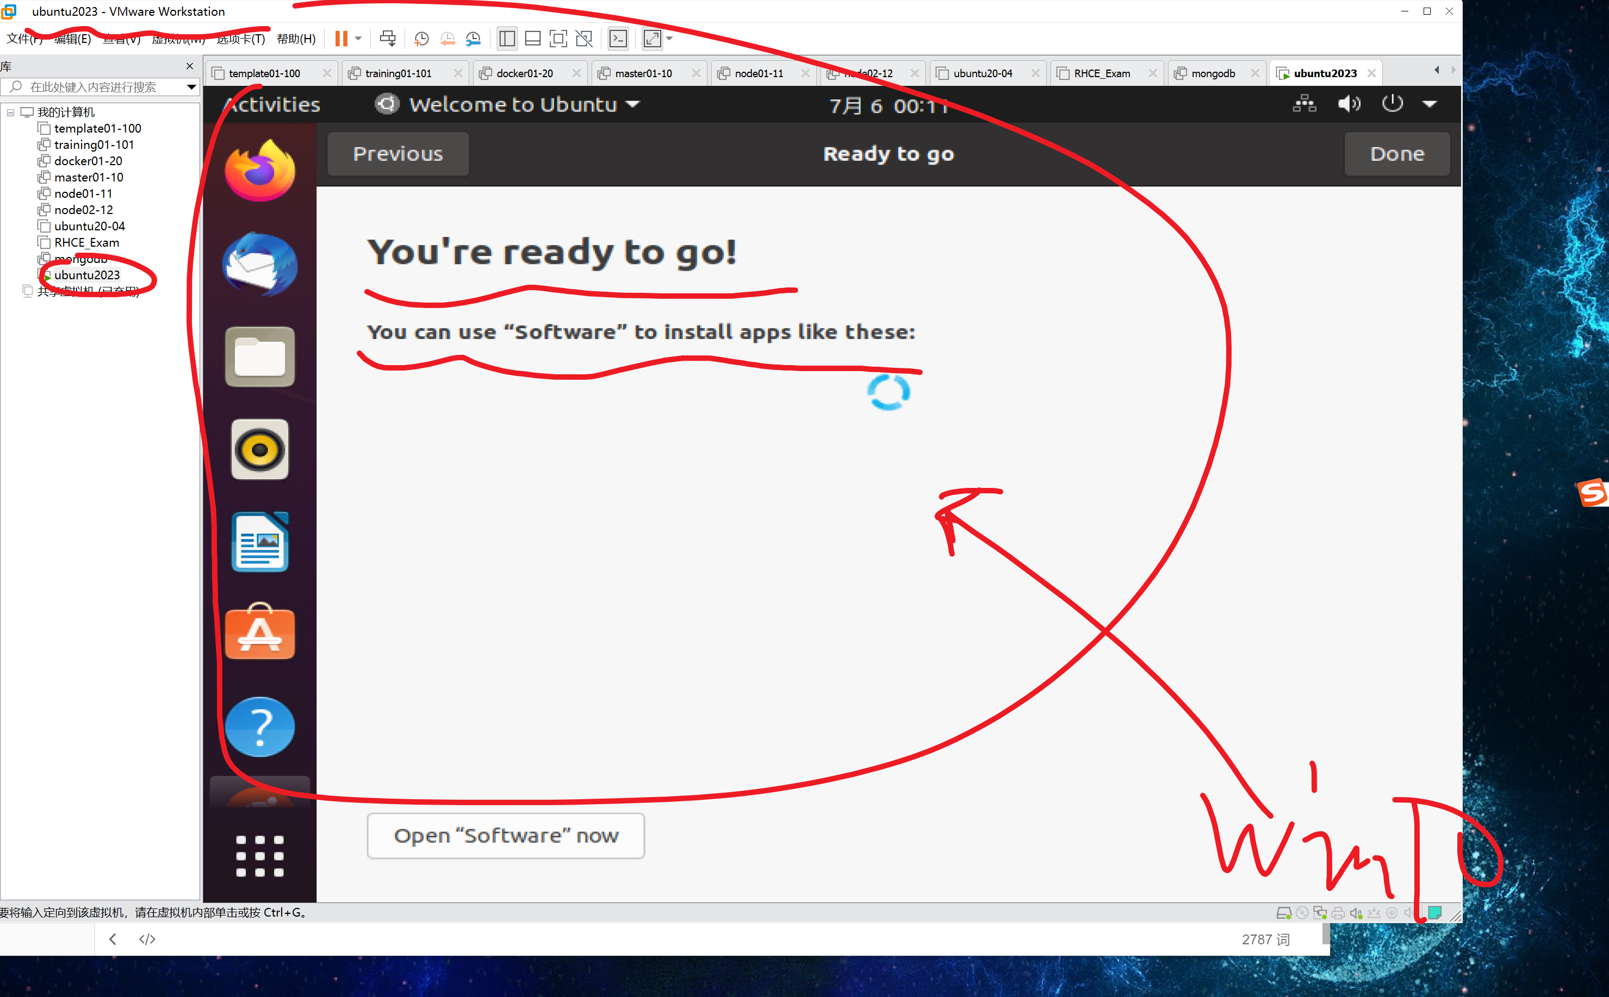Viewport: 1609px width, 997px height.
Task: Open the library search filter dropdown
Action: [x=191, y=87]
